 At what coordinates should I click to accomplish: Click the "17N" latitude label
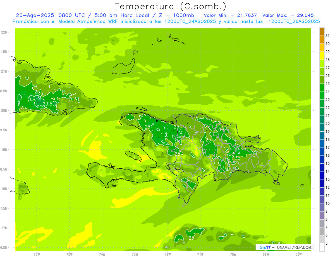click(x=4, y=228)
